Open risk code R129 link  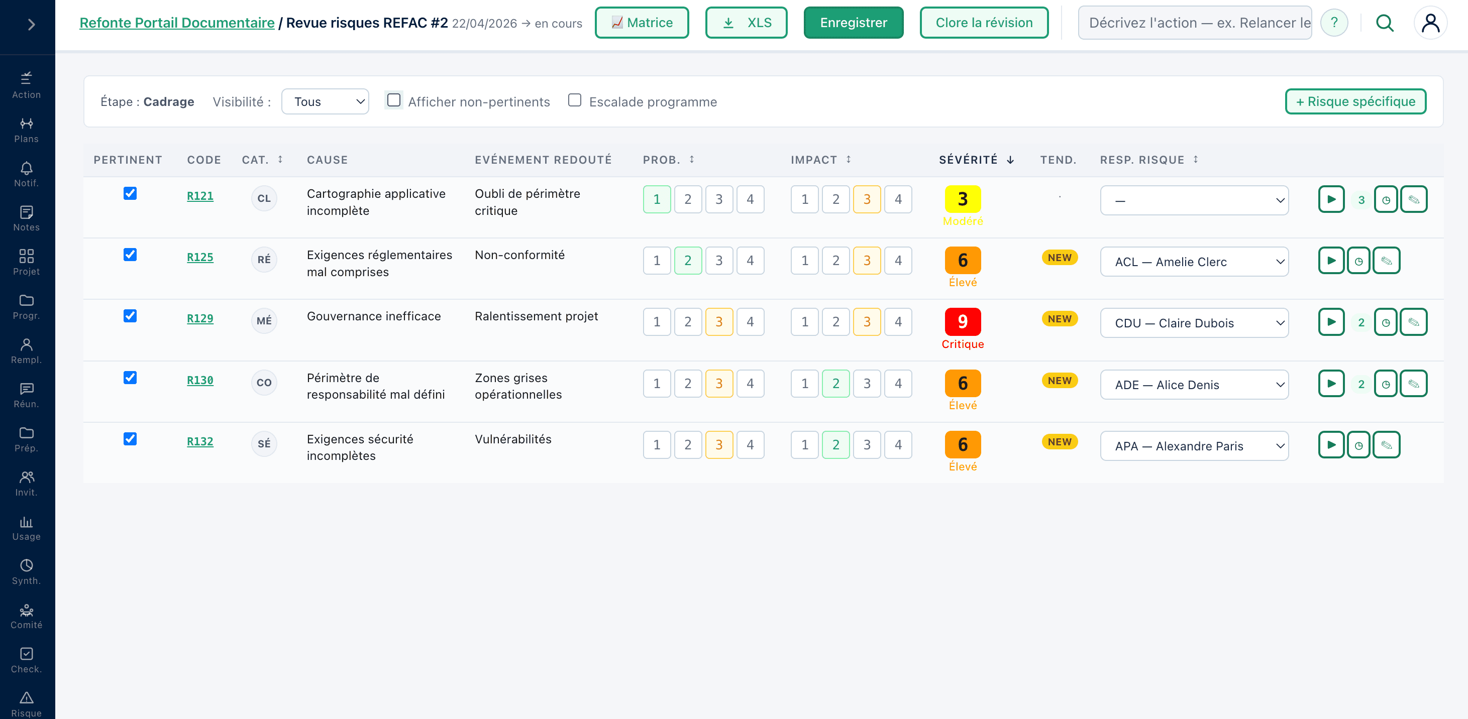200,318
